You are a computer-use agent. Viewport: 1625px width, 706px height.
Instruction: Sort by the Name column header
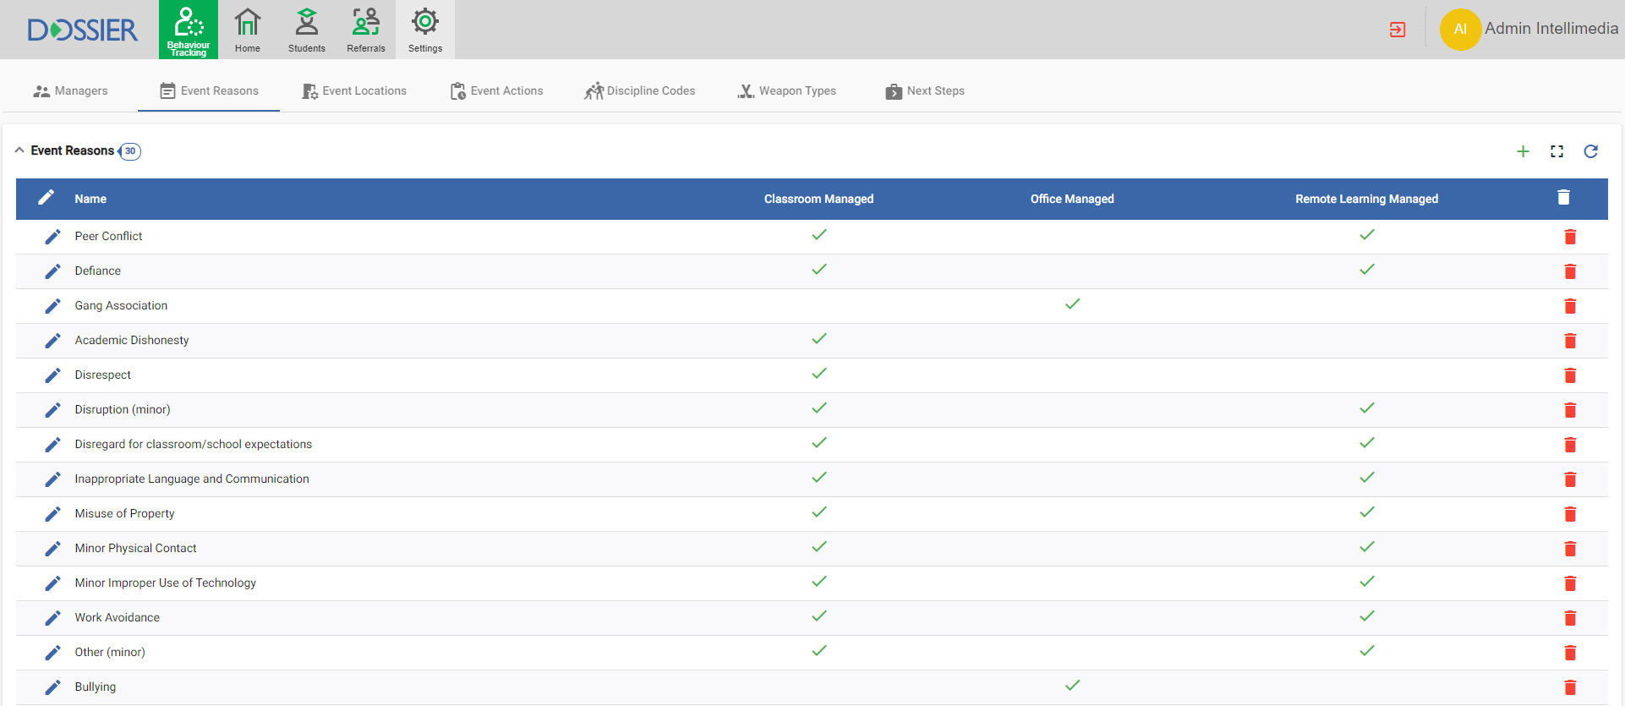click(90, 199)
